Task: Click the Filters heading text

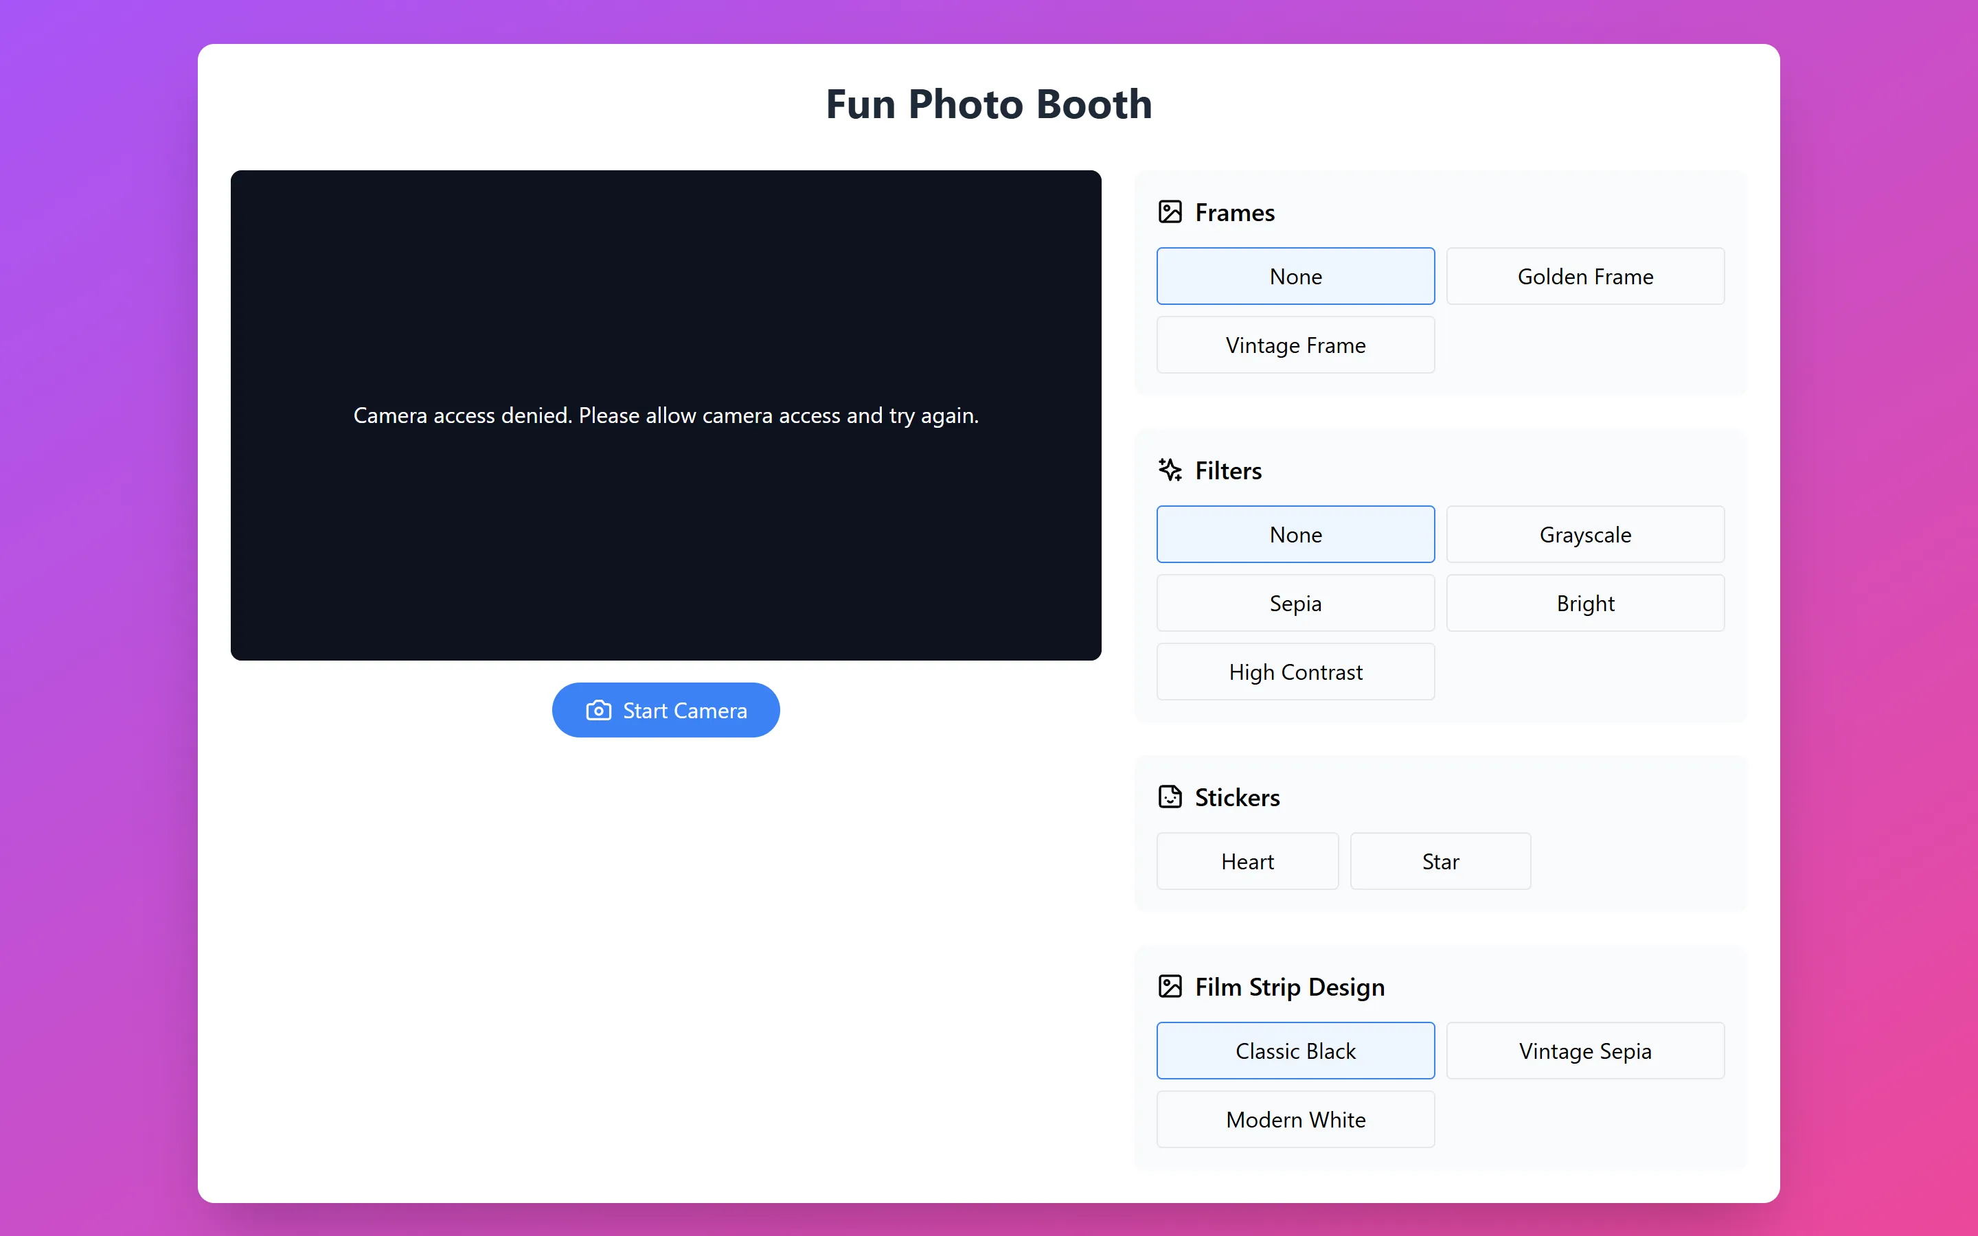Action: coord(1228,471)
